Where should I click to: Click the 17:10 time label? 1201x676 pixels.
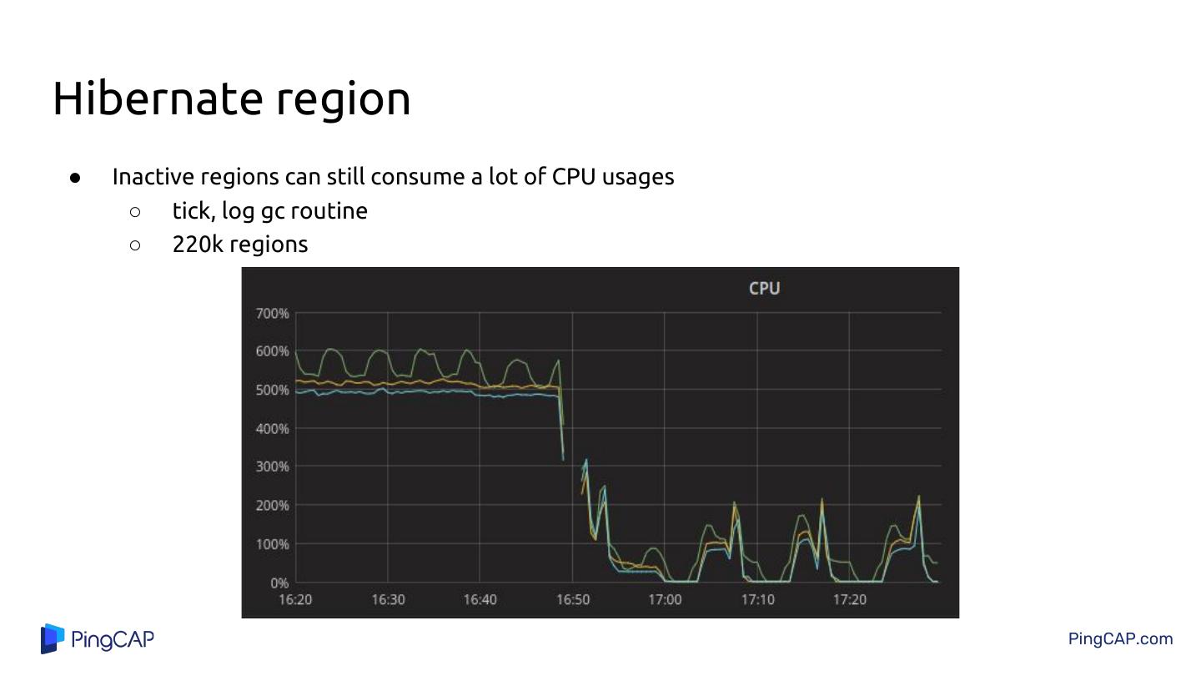[x=757, y=599]
